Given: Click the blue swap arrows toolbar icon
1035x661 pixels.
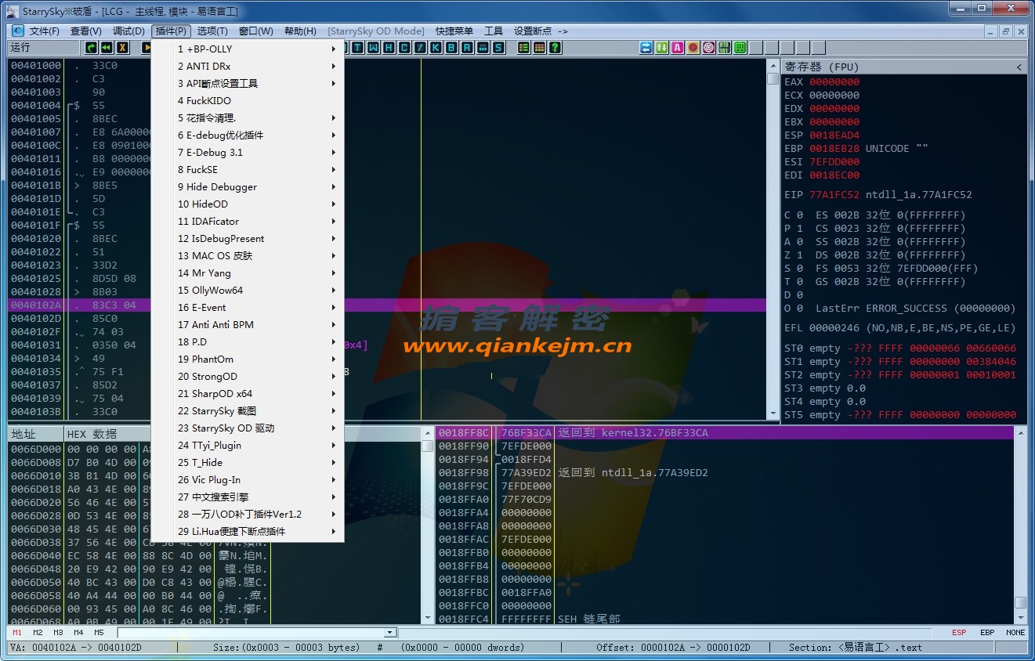Looking at the screenshot, I should (646, 48).
